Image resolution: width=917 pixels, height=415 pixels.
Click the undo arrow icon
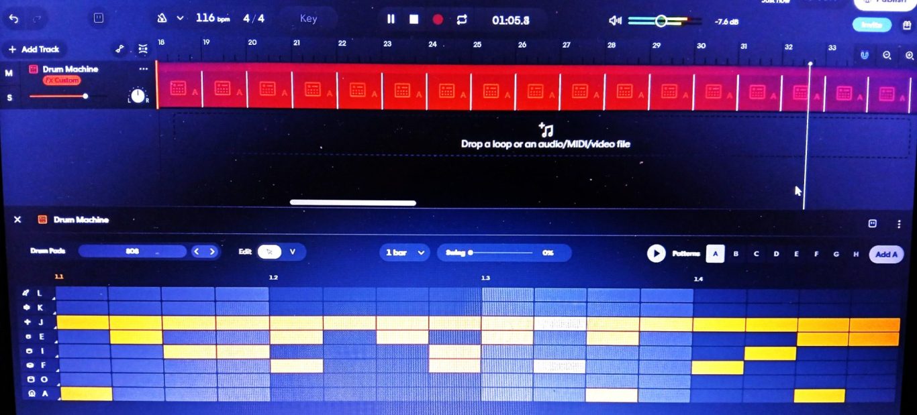[13, 19]
